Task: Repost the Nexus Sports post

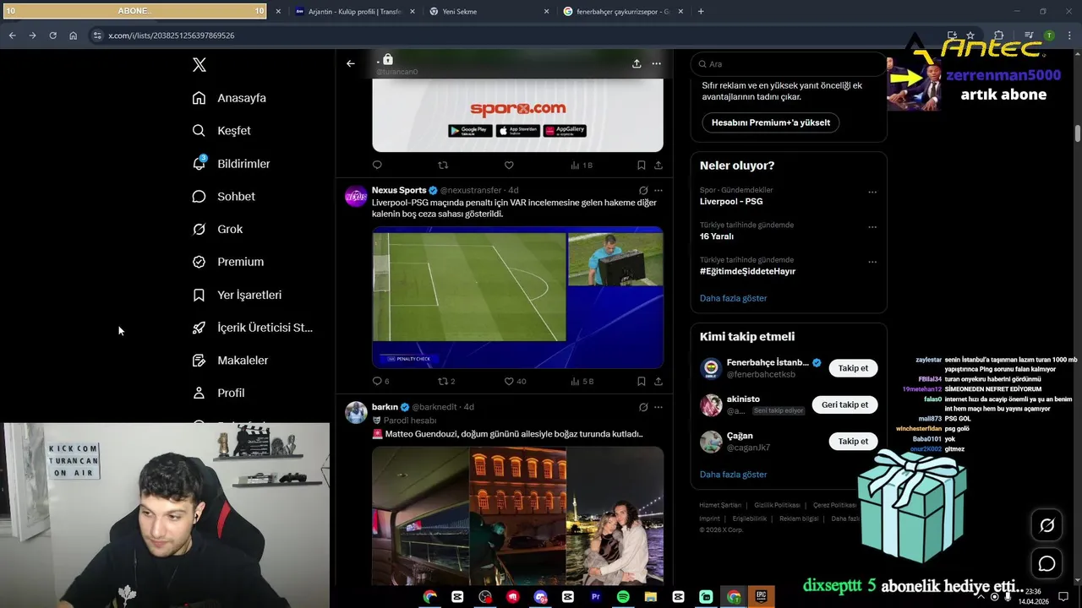Action: point(446,382)
